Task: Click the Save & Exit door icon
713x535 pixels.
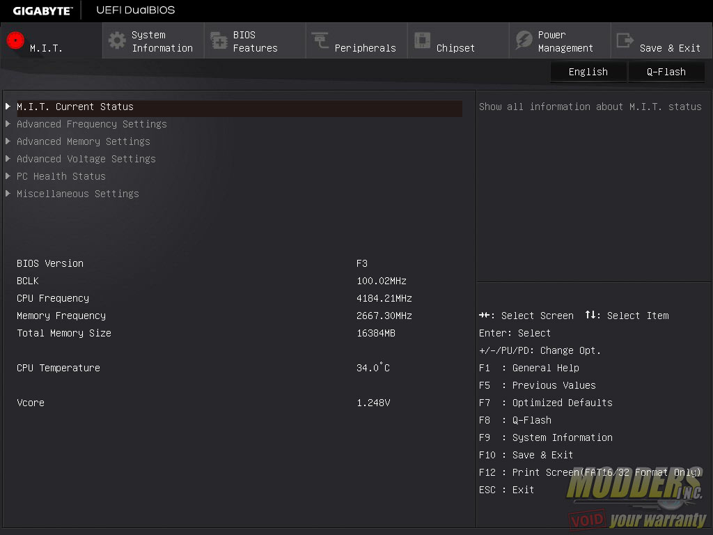Action: point(625,40)
